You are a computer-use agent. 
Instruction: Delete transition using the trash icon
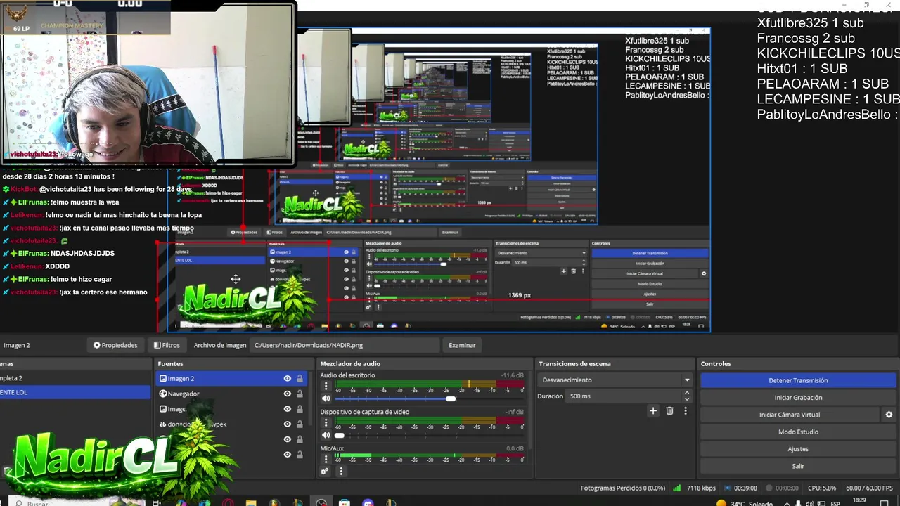click(x=669, y=411)
